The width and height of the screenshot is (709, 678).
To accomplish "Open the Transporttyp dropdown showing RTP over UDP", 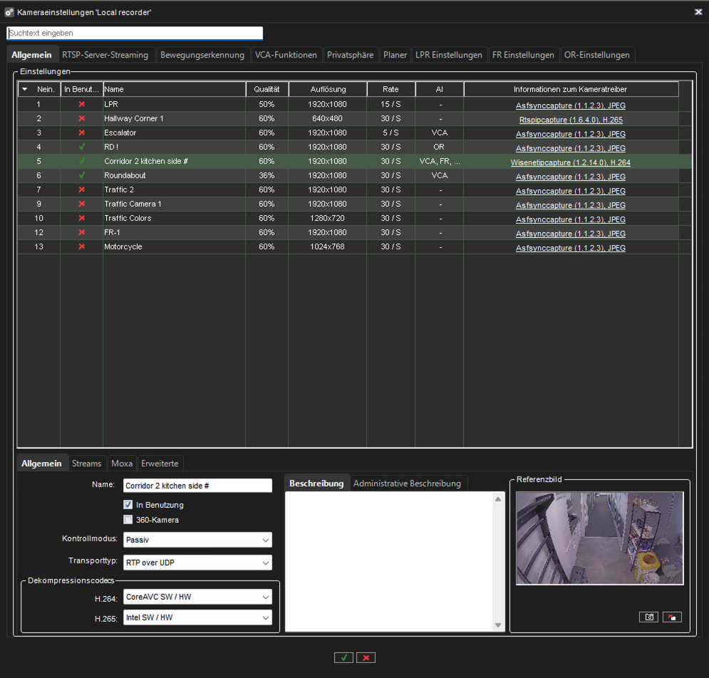I will tap(197, 563).
